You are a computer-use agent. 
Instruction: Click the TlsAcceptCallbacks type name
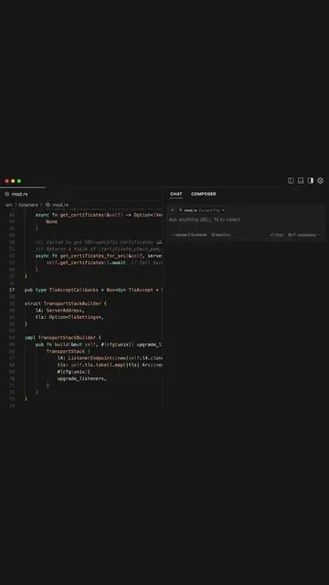[x=73, y=290]
